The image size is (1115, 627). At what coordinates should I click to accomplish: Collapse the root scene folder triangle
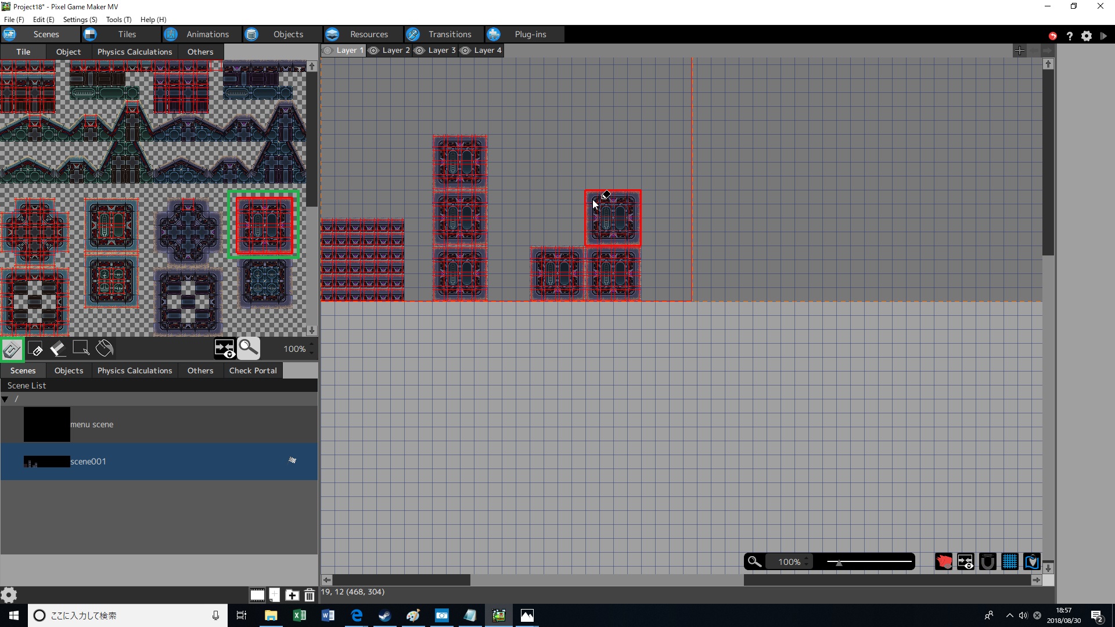click(5, 399)
